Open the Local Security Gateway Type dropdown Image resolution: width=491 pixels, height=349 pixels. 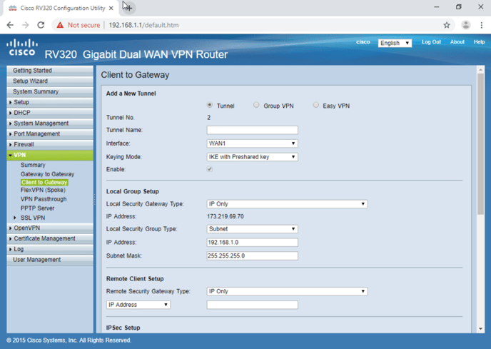point(287,204)
